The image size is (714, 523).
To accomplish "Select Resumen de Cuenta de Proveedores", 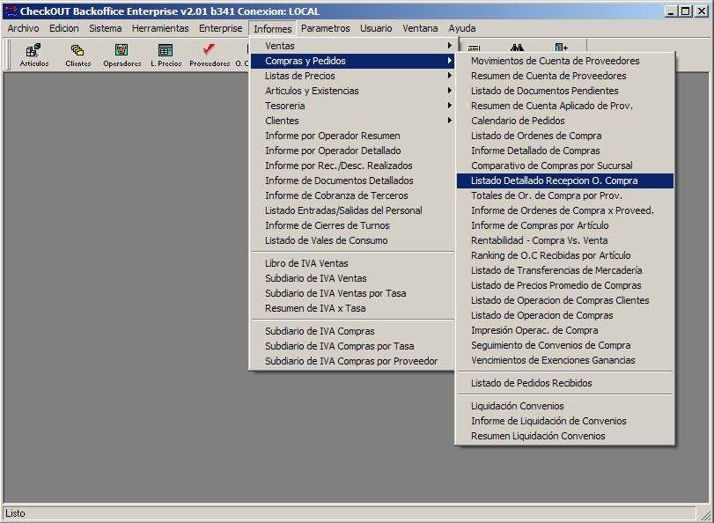I will [x=565, y=76].
